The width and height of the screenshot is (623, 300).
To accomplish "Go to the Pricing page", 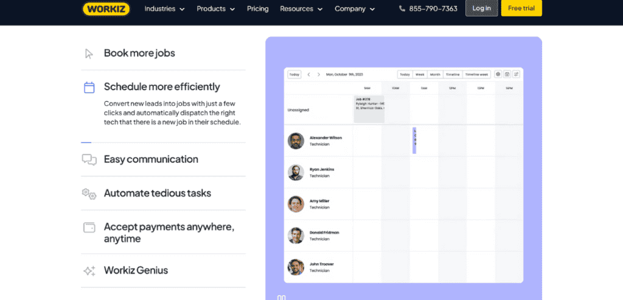I will (257, 9).
